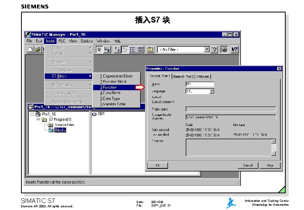Open the Window menu

pyautogui.click(x=103, y=41)
